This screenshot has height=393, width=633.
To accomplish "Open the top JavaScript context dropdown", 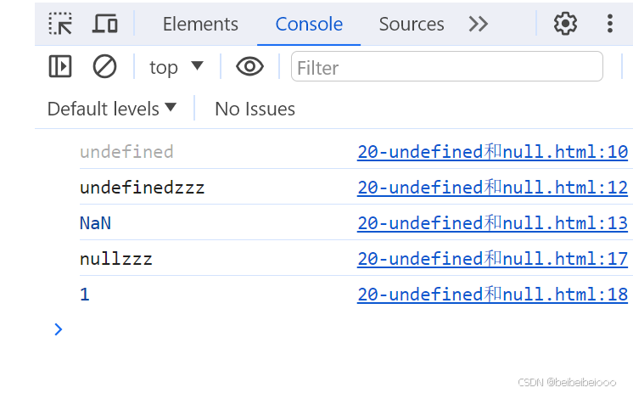I will (x=176, y=67).
